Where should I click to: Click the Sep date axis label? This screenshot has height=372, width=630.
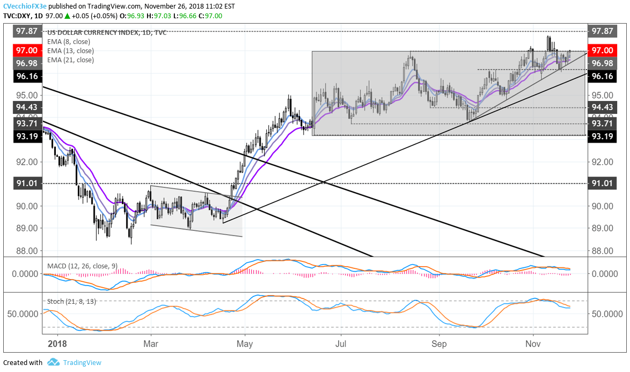click(x=439, y=344)
